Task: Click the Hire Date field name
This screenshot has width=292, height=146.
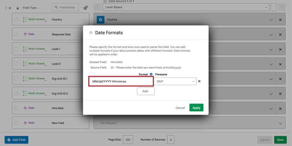Action: (58, 108)
